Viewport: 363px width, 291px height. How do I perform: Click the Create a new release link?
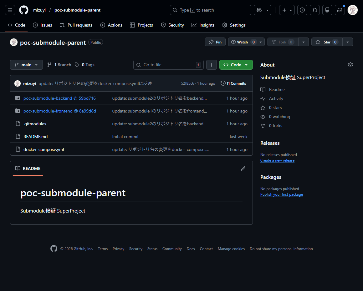pyautogui.click(x=277, y=160)
